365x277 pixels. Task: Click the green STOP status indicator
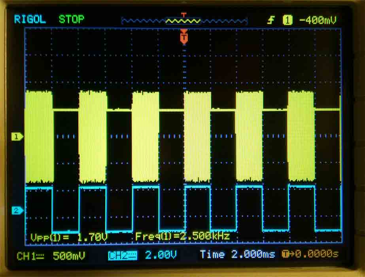coord(71,19)
